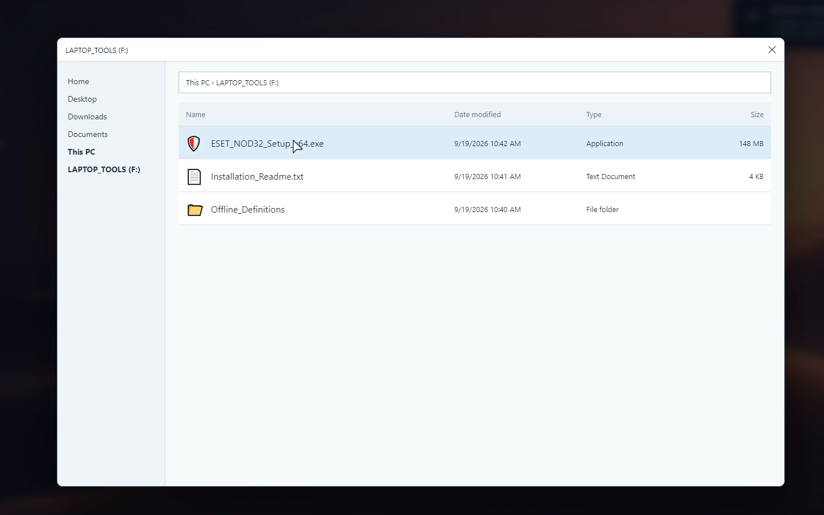Select the Offline_Definitions folder name
This screenshot has width=824, height=515.
(x=247, y=209)
